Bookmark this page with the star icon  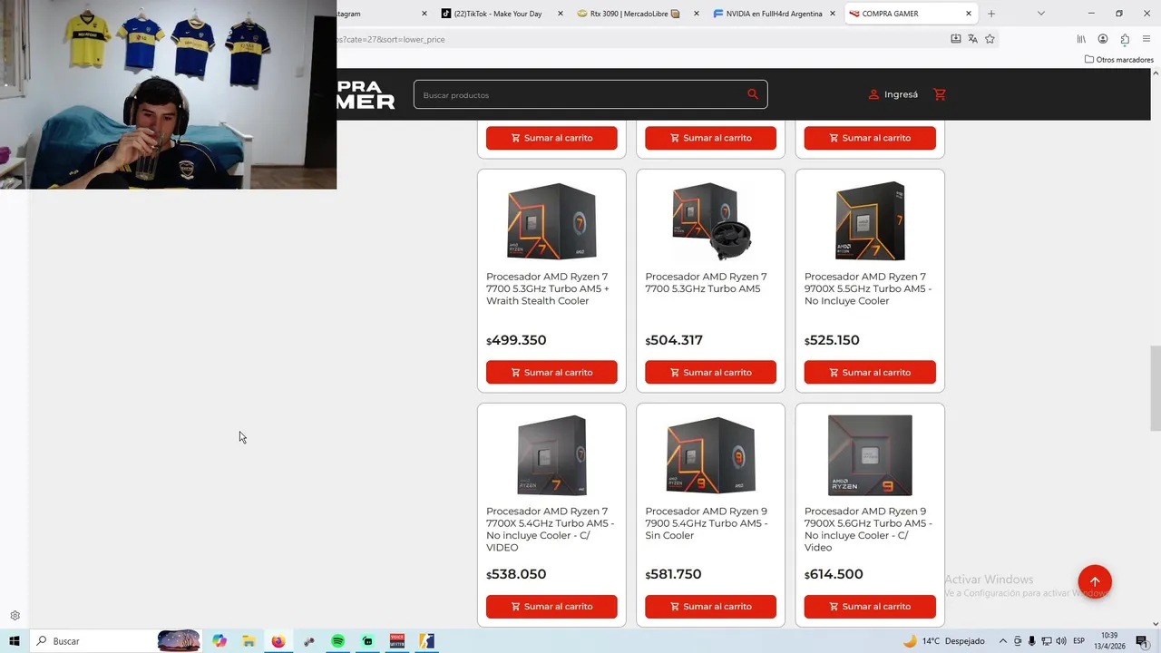tap(990, 39)
